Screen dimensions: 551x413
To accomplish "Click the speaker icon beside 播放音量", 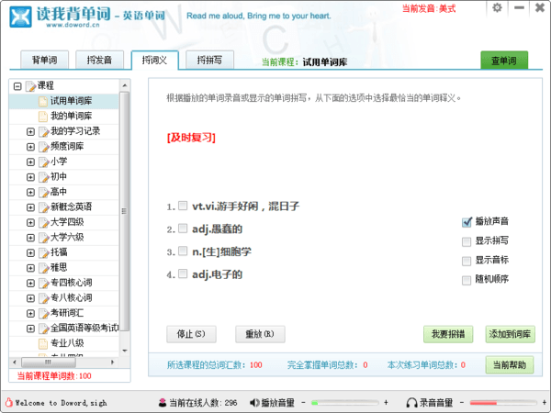I will point(253,403).
